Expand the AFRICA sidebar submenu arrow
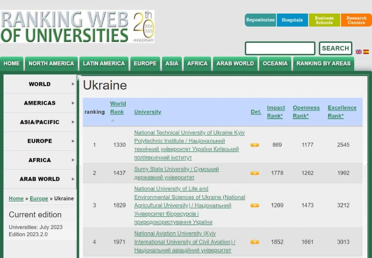Image resolution: width=372 pixels, height=258 pixels. click(73, 160)
